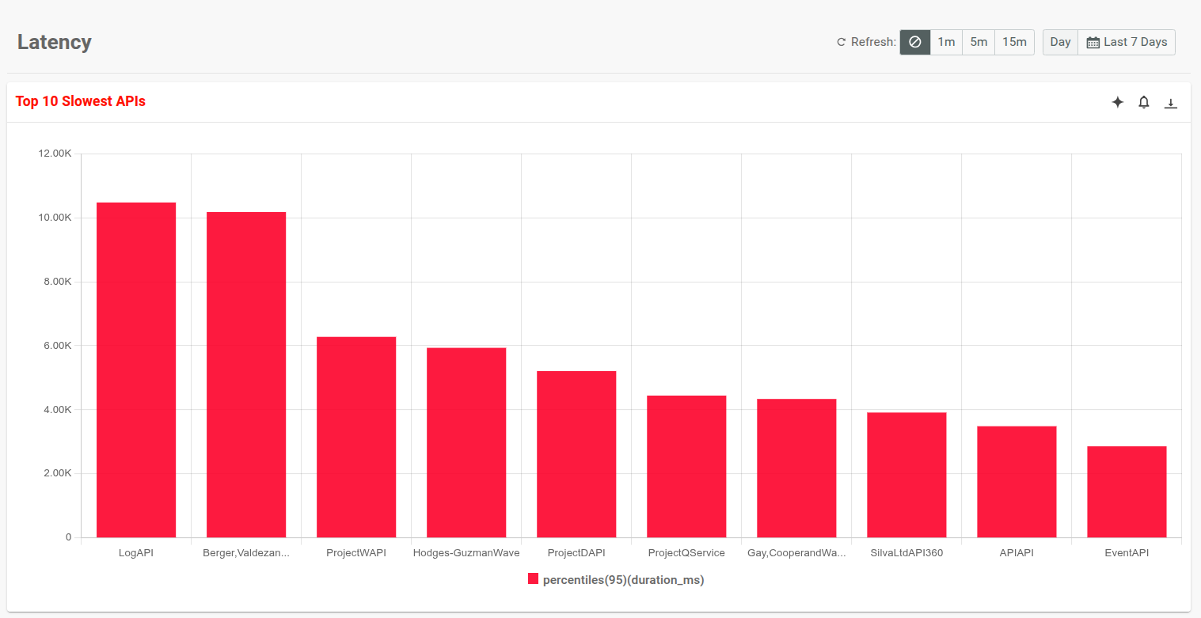Image resolution: width=1201 pixels, height=618 pixels.
Task: Open the Top 10 Slowest APIs panel title
Action: click(80, 100)
